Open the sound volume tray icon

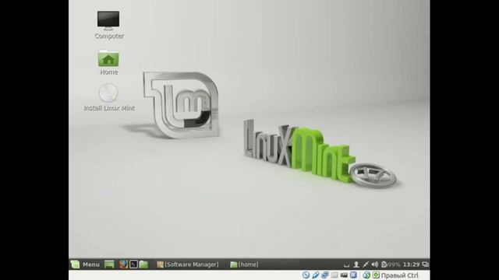tap(375, 264)
